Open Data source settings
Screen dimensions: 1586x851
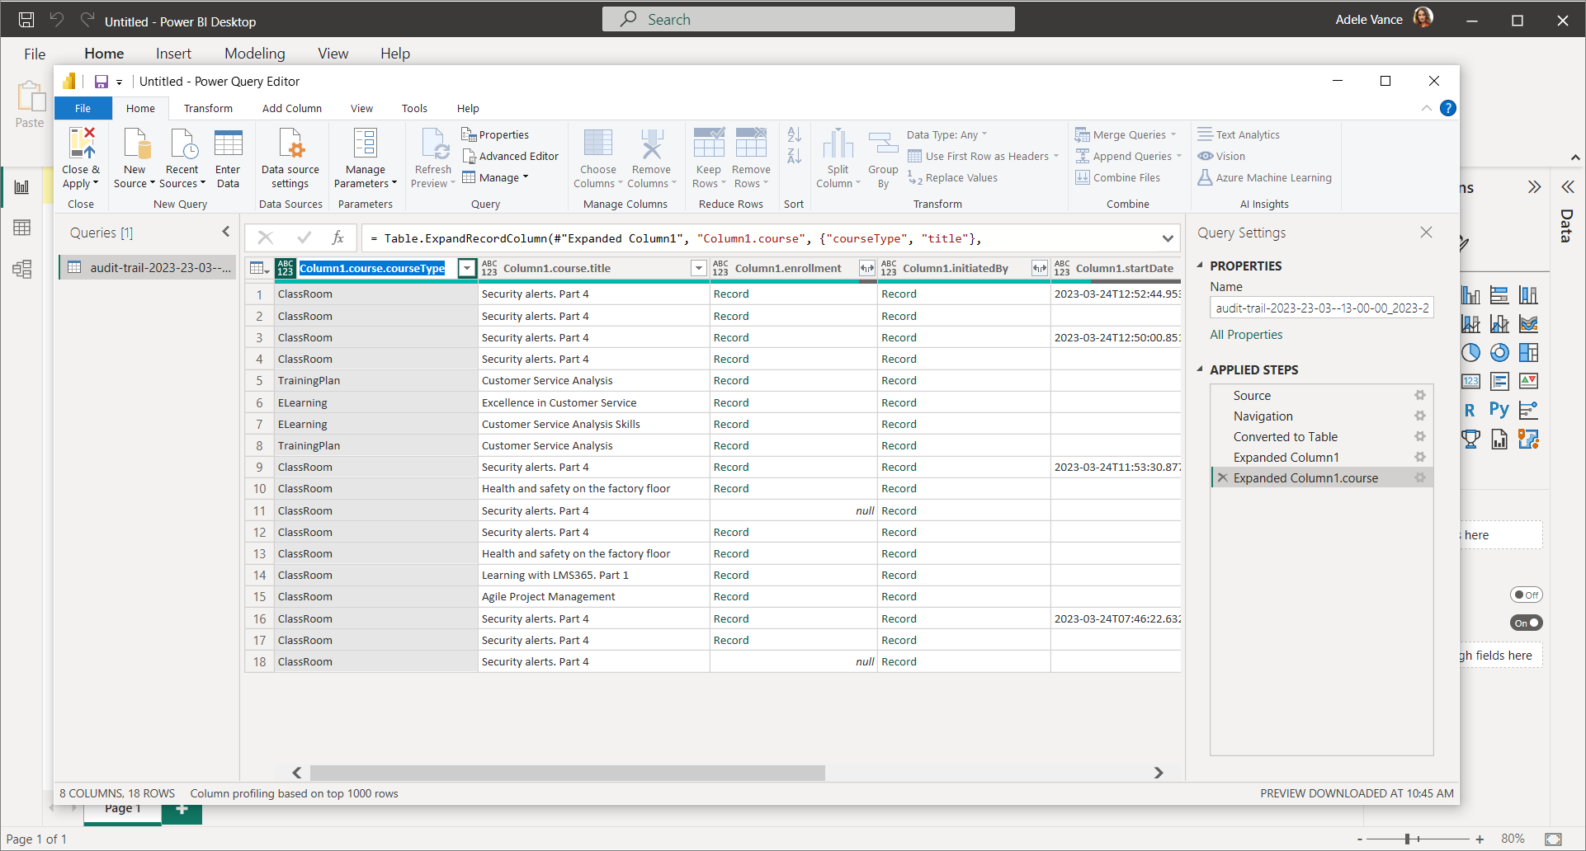tap(290, 158)
